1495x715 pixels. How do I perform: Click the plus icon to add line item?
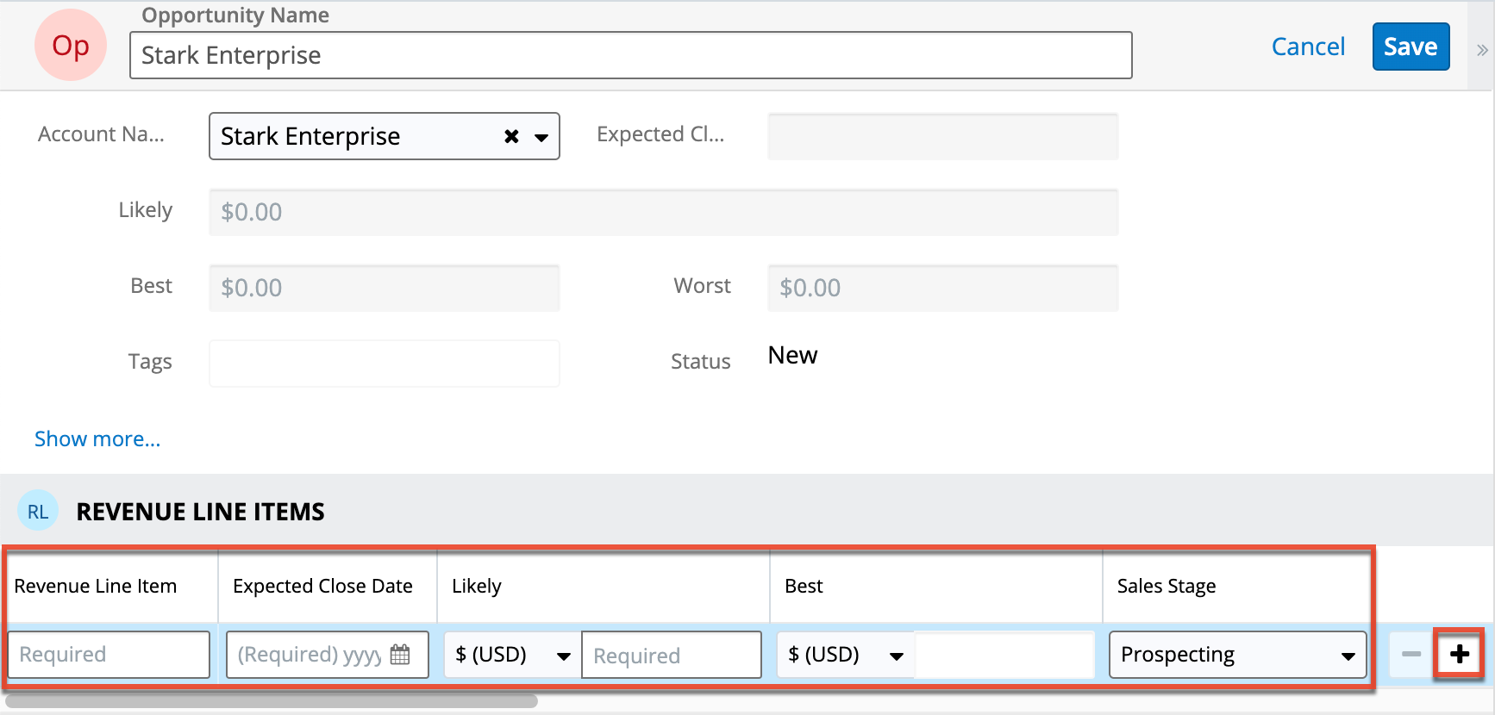[1459, 655]
